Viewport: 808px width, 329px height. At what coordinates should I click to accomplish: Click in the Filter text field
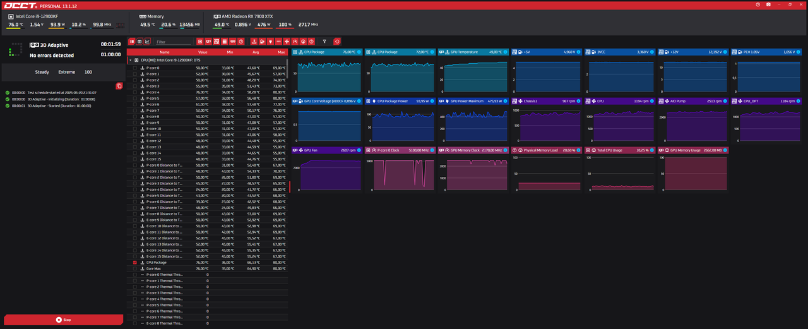click(173, 42)
